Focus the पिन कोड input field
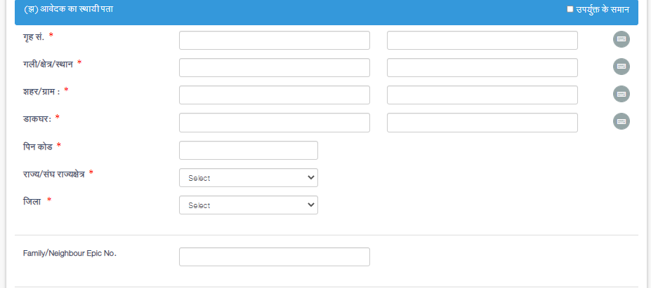 coord(249,151)
